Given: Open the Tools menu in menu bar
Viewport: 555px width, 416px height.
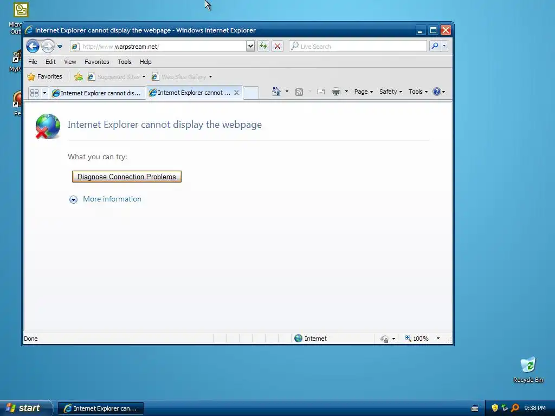Looking at the screenshot, I should (x=125, y=62).
